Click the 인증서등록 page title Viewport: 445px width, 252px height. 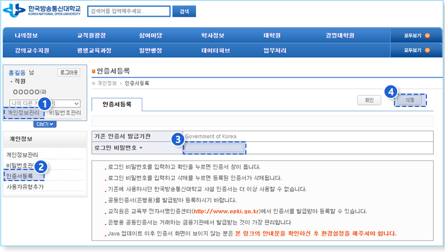tap(113, 71)
